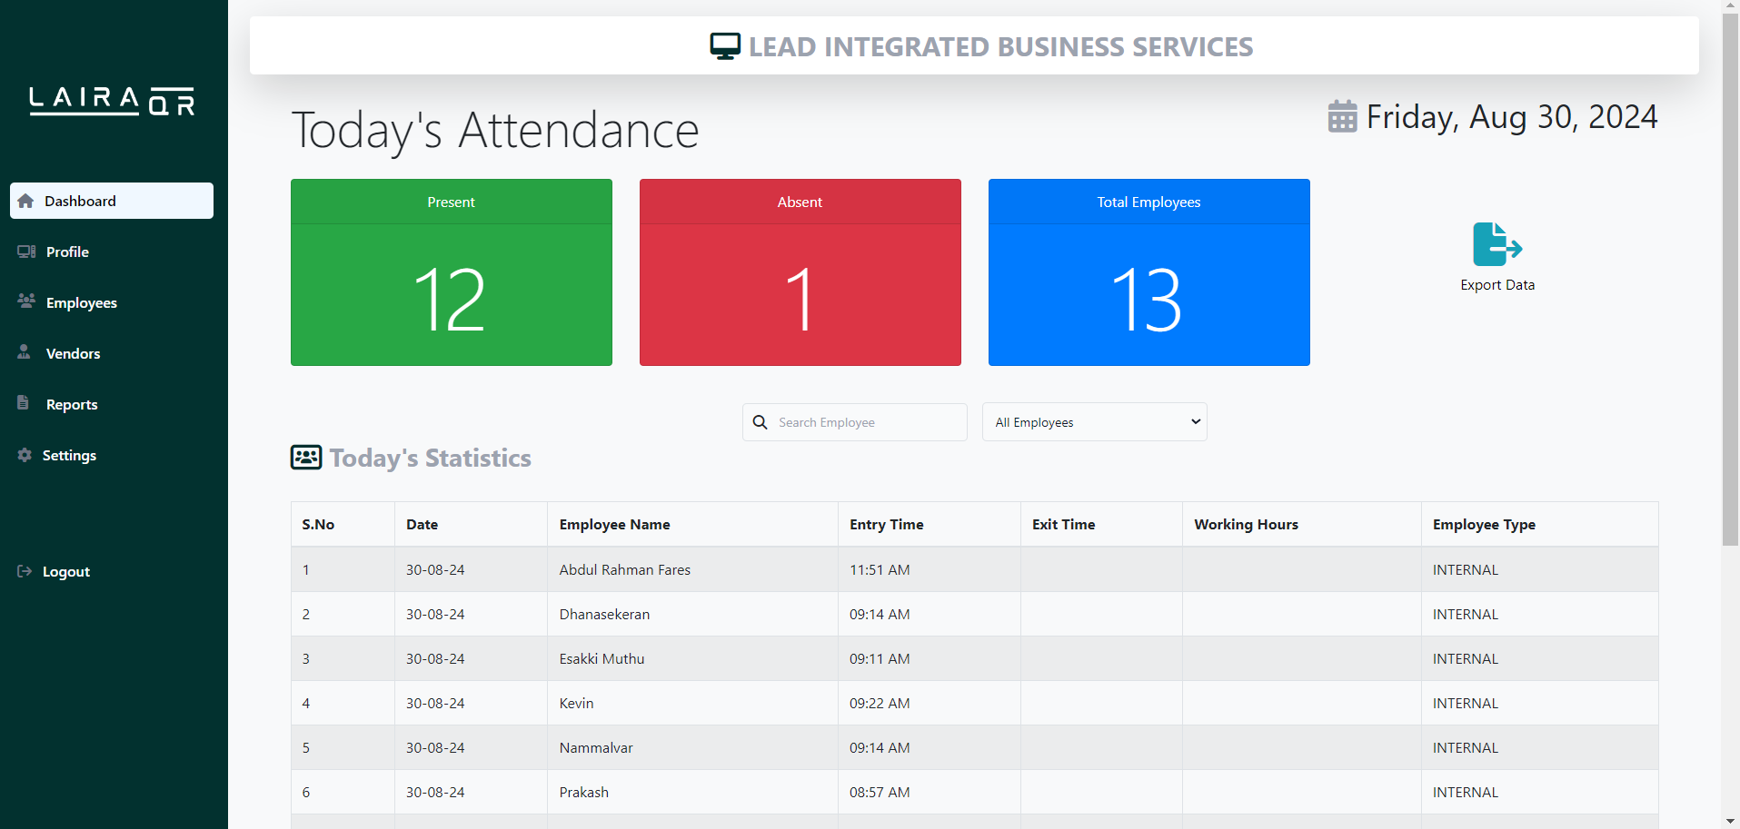Image resolution: width=1740 pixels, height=829 pixels.
Task: Open the Vendors section
Action: pyautogui.click(x=73, y=354)
